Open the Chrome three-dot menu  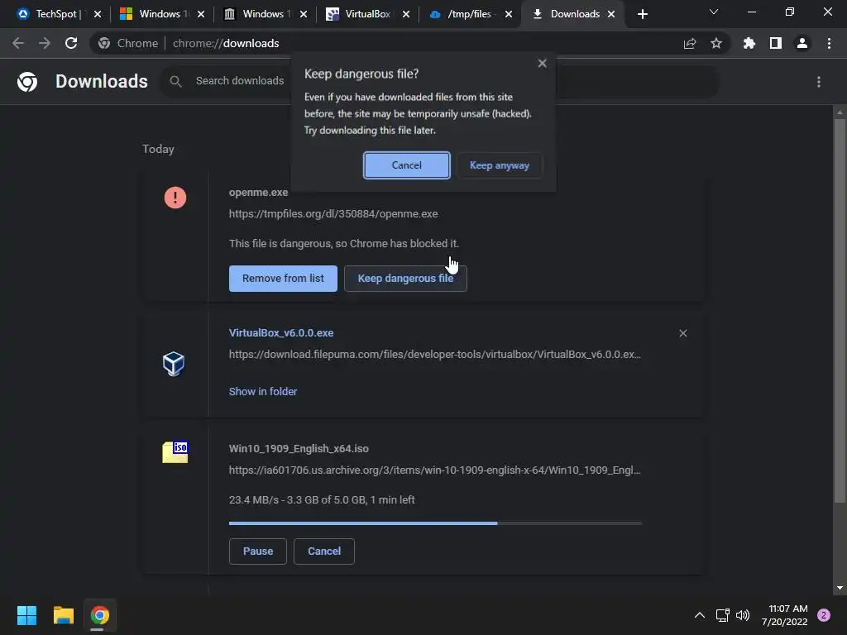829,43
